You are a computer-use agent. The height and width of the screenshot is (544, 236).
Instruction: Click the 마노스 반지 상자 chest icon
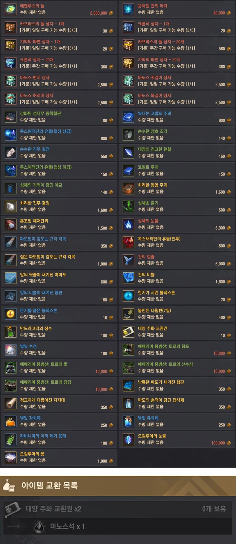tap(10, 81)
